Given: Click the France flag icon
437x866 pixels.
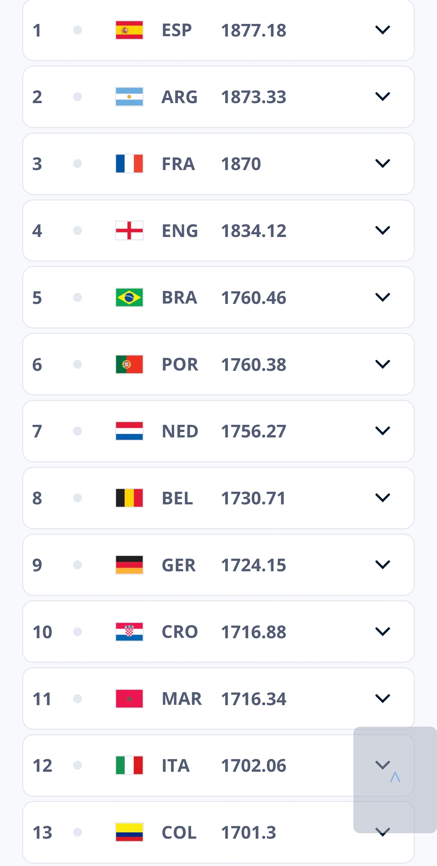Looking at the screenshot, I should point(129,164).
